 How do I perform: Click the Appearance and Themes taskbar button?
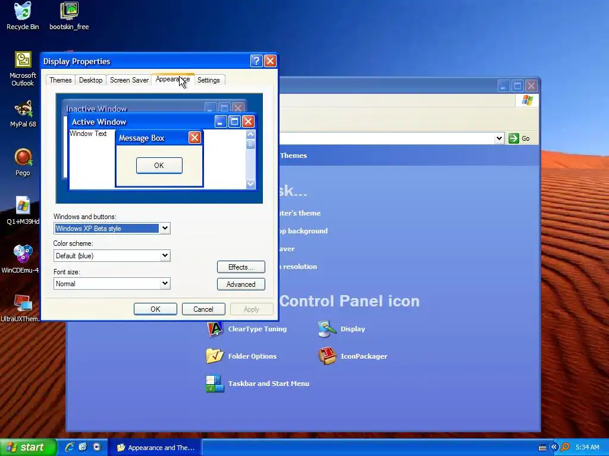pyautogui.click(x=154, y=448)
